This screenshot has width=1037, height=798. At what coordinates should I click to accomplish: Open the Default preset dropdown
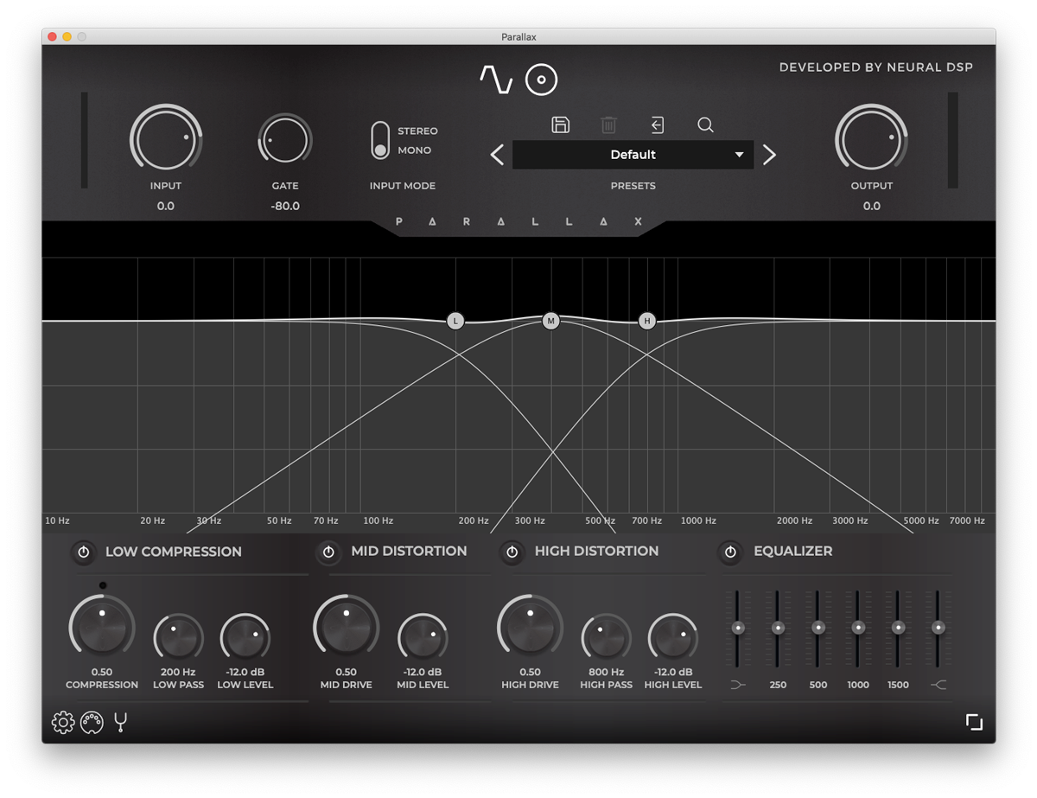633,155
